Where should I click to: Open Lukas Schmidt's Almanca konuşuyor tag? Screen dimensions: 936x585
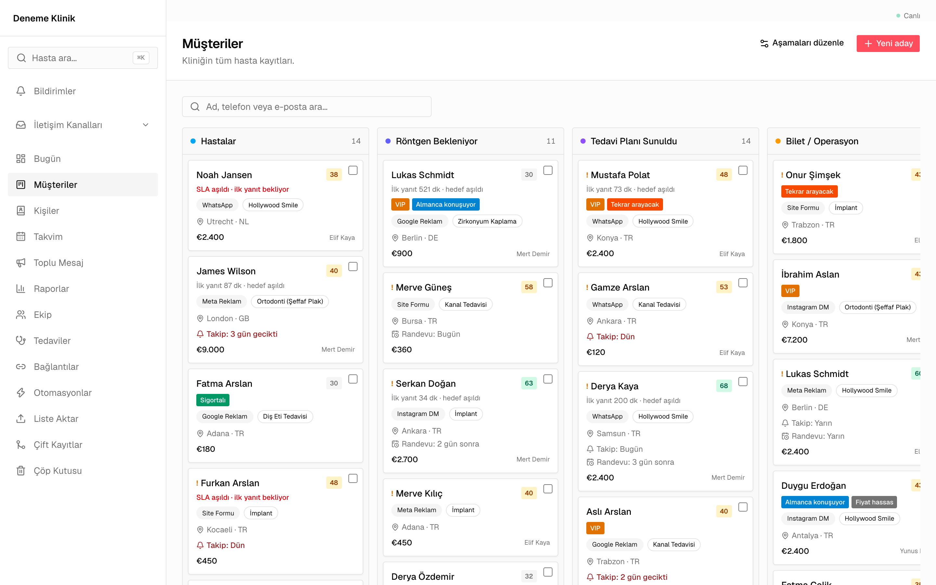click(446, 204)
